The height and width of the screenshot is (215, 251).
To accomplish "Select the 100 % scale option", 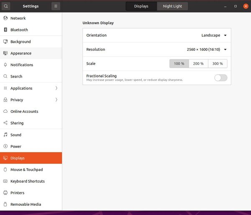I will point(179,63).
